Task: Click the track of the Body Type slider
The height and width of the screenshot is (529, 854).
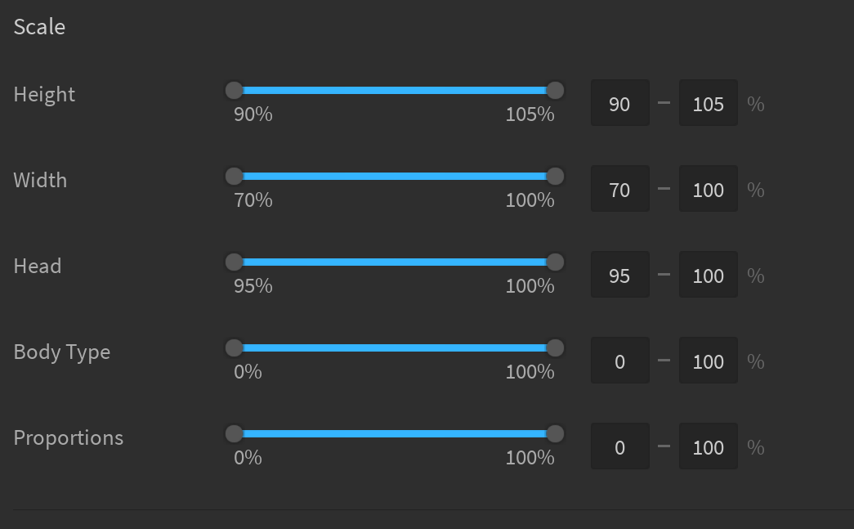Action: (x=395, y=347)
